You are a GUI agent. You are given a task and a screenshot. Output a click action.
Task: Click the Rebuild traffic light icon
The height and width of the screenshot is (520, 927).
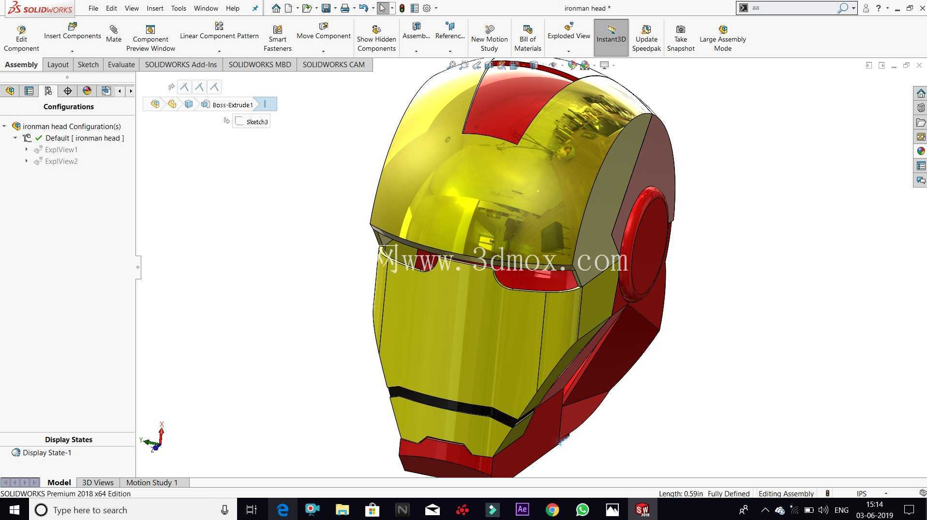pos(402,8)
